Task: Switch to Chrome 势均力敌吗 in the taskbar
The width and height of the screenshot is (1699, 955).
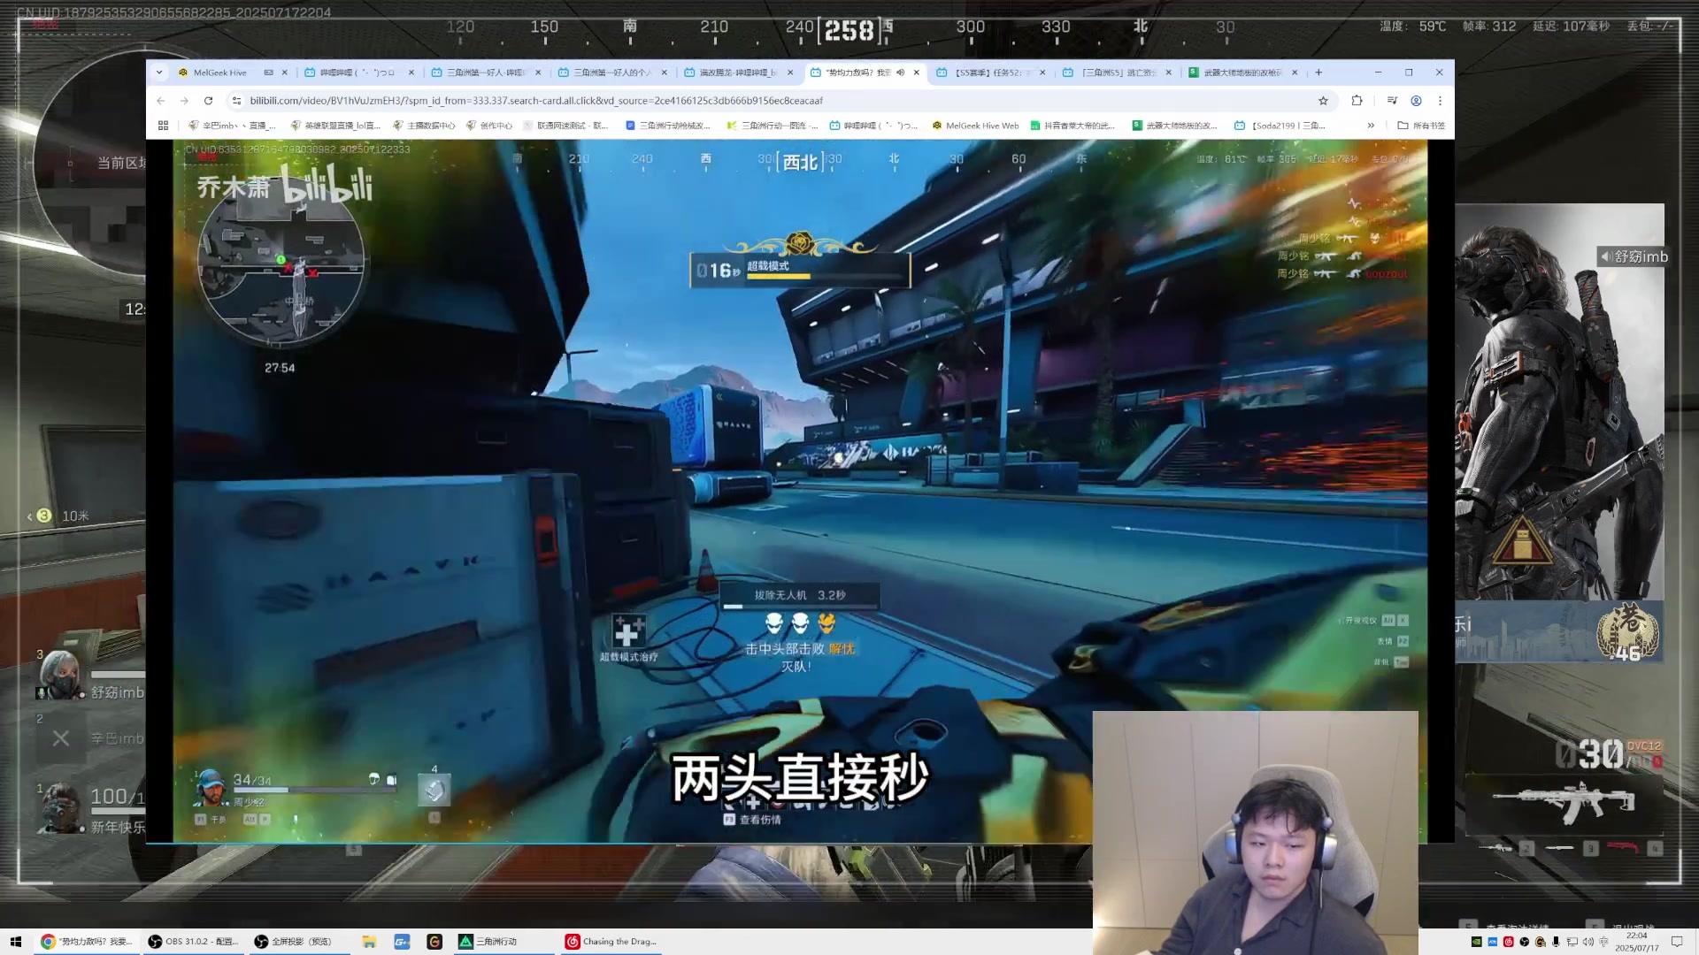Action: 86,942
